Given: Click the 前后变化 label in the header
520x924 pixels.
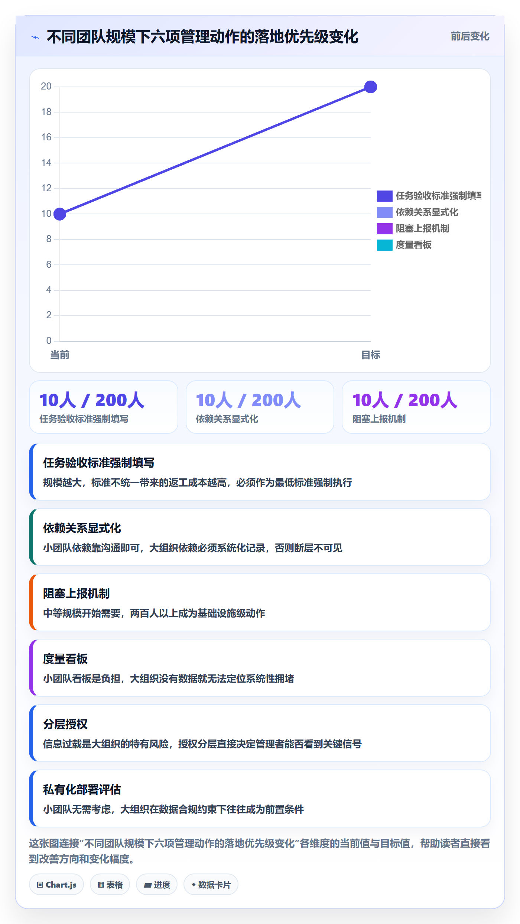Looking at the screenshot, I should tap(470, 36).
